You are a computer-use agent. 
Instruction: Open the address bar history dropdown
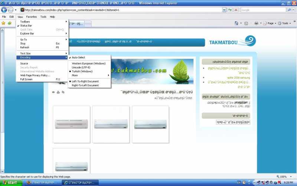tap(224, 10)
